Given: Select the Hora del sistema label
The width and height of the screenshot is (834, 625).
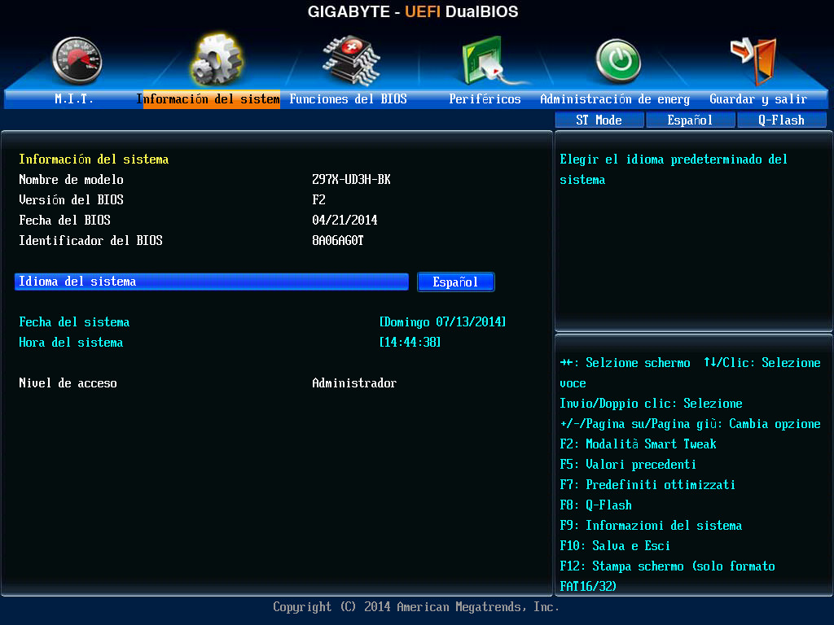Looking at the screenshot, I should pyautogui.click(x=71, y=343).
